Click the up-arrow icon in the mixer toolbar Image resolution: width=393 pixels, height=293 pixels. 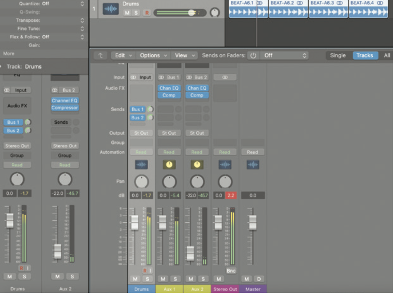pyautogui.click(x=100, y=55)
